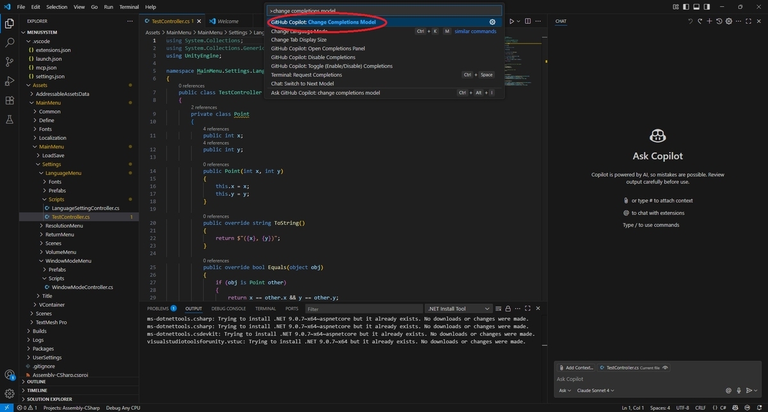This screenshot has height=412, width=768.
Task: Click the run play icon in editor toolbar
Action: coord(511,21)
